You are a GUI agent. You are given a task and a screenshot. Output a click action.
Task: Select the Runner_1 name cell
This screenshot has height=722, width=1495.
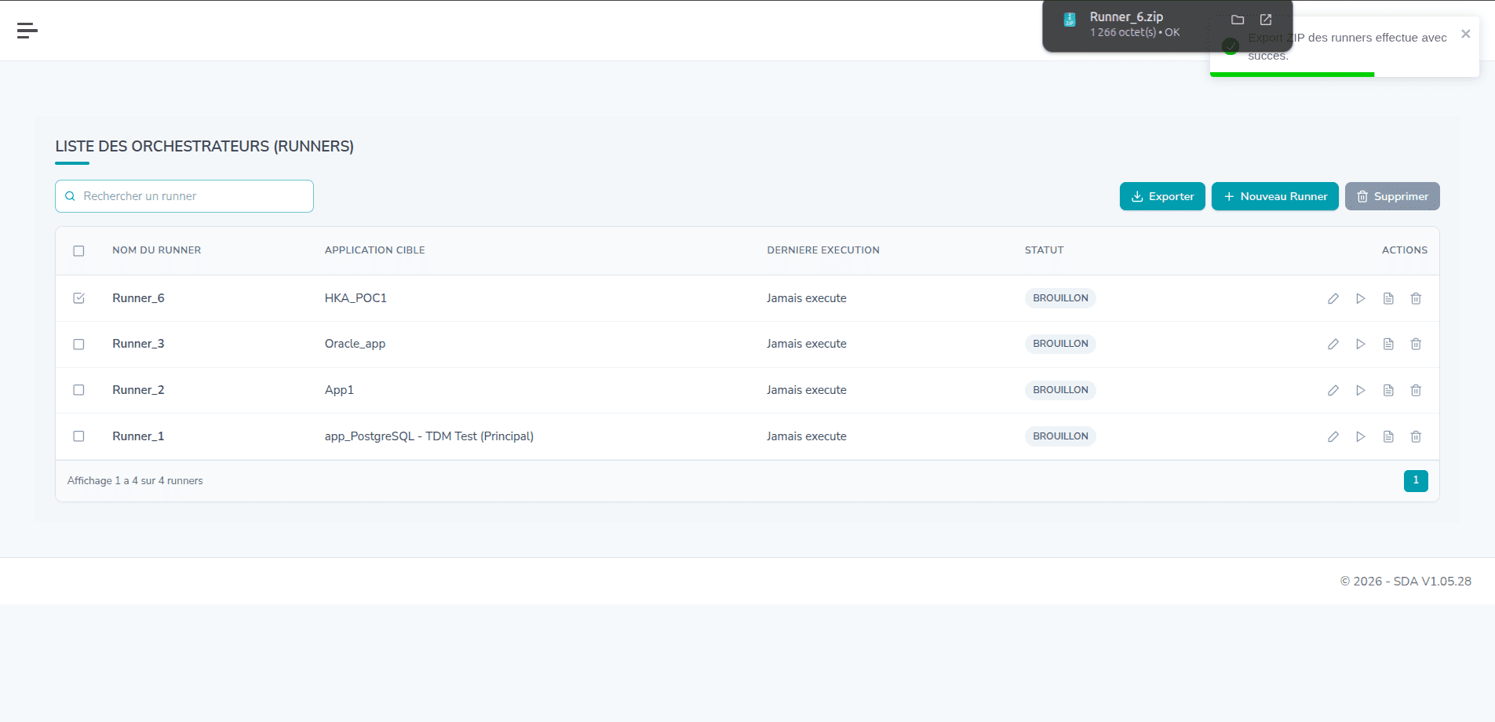138,436
